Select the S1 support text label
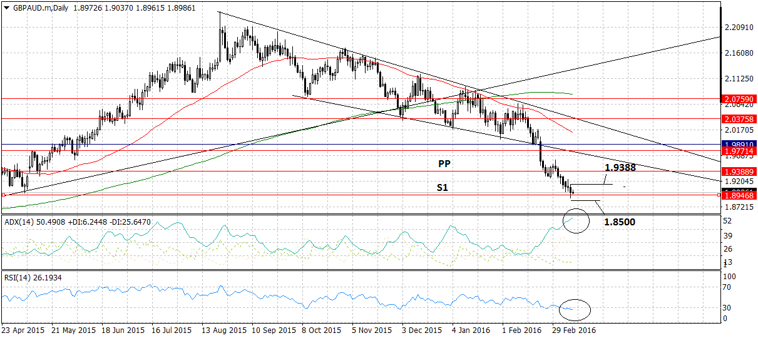The image size is (758, 338). click(442, 187)
